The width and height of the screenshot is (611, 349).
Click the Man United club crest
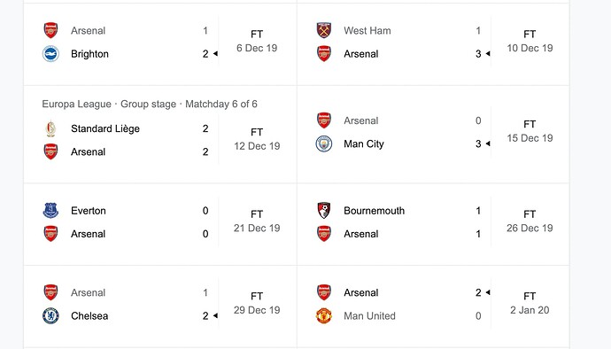click(x=324, y=316)
